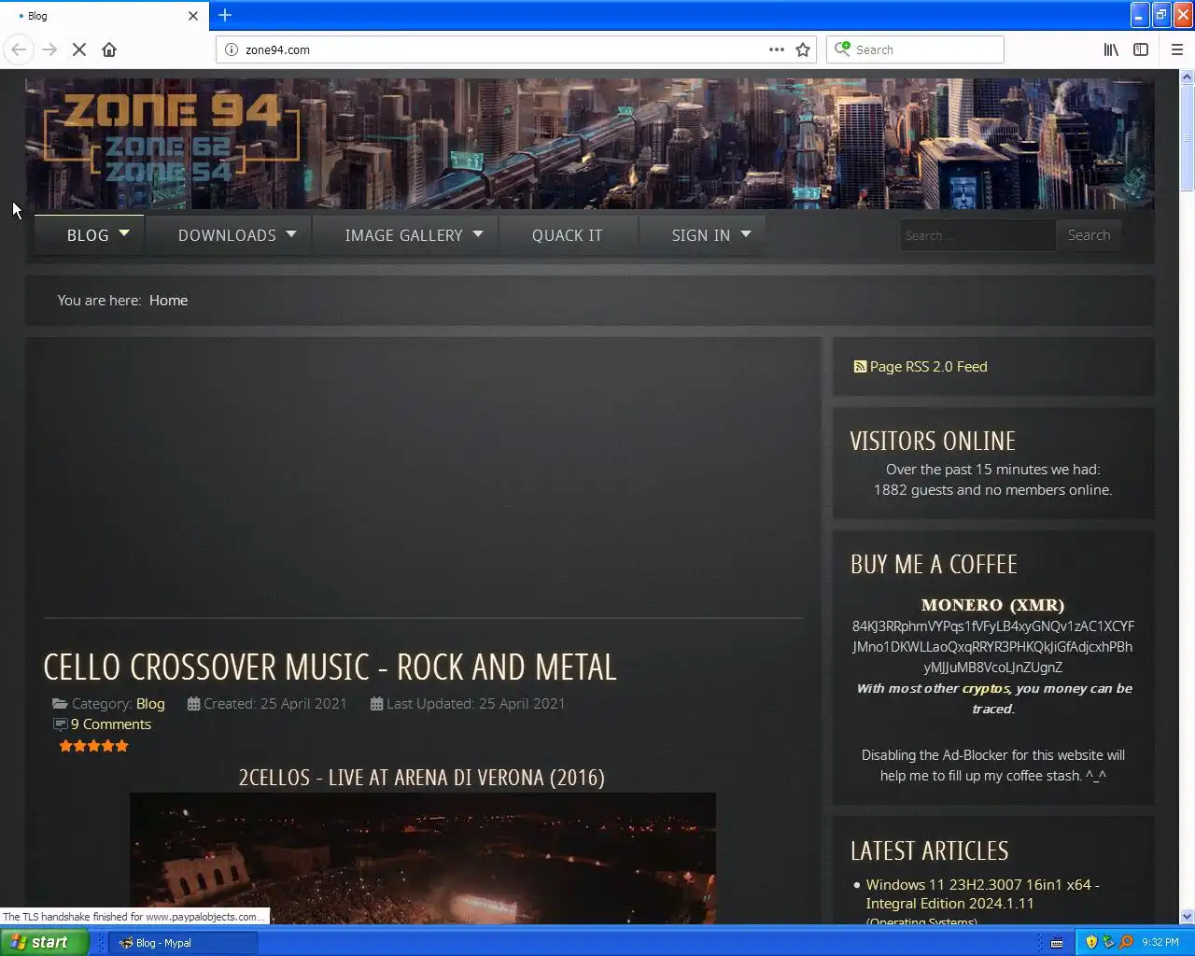
Task: Open the DOWNLOADS navigation item
Action: pos(227,235)
